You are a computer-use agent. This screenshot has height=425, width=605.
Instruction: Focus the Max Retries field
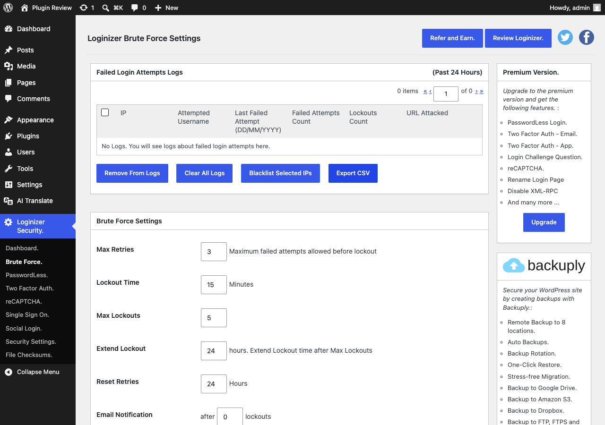click(x=214, y=252)
